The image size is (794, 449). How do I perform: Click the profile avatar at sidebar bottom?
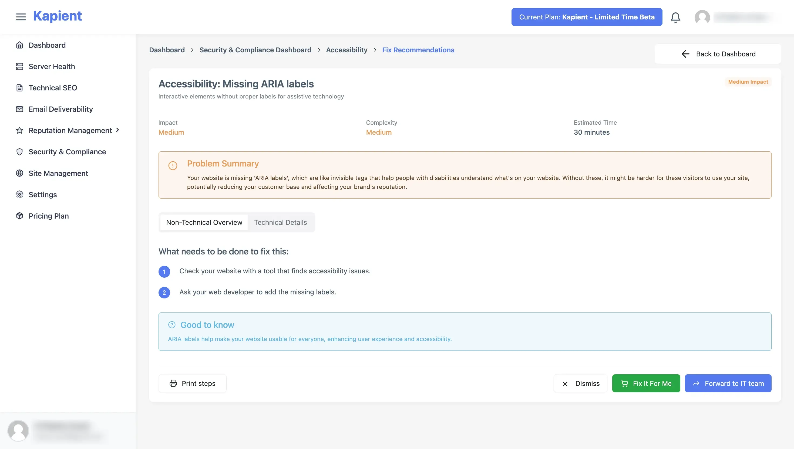tap(18, 430)
